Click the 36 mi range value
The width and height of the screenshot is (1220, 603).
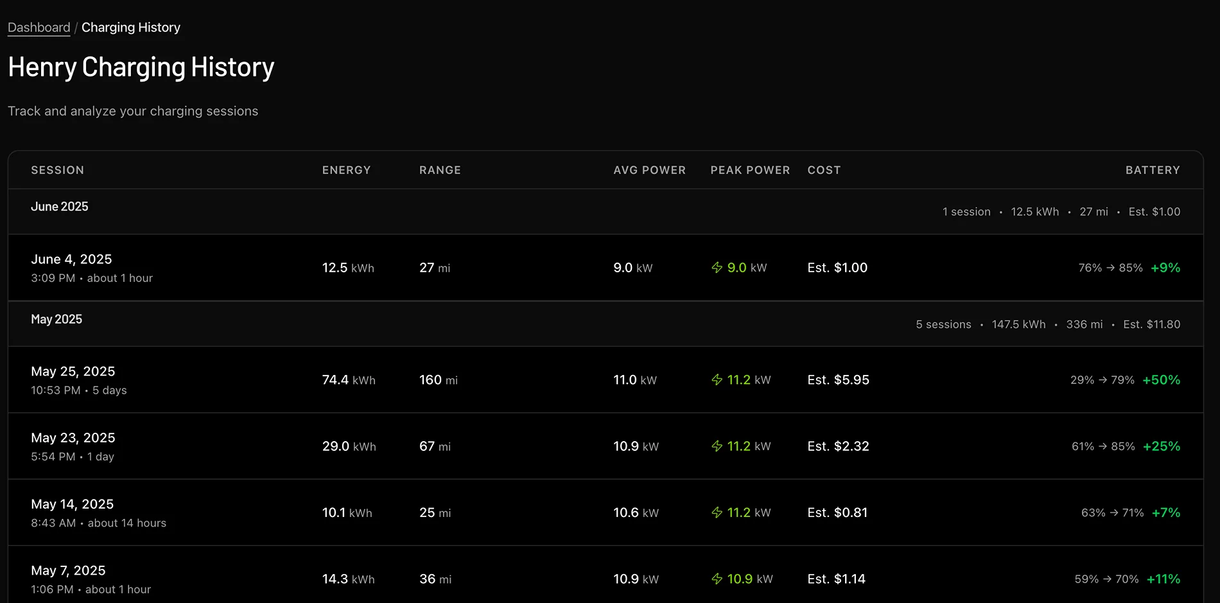tap(435, 579)
